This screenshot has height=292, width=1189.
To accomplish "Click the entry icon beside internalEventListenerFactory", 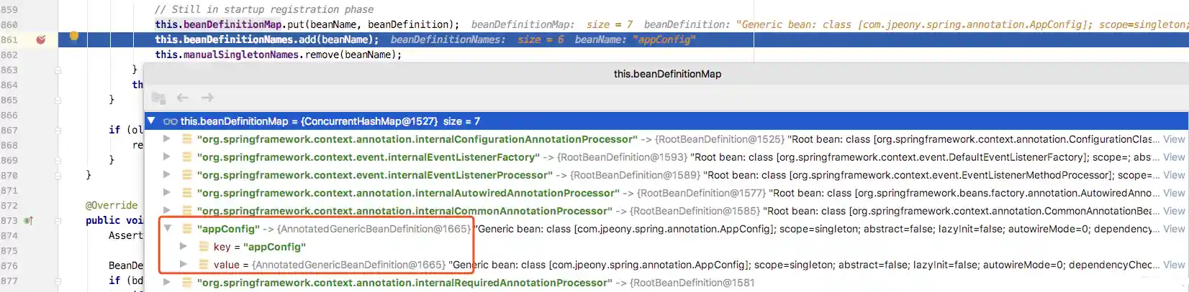I will pos(186,157).
